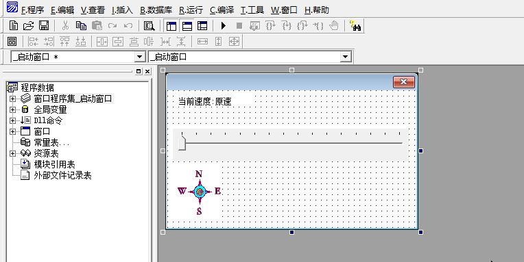Select the 程序数据 root node
Viewport: 524px width, 262px height.
(x=37, y=88)
